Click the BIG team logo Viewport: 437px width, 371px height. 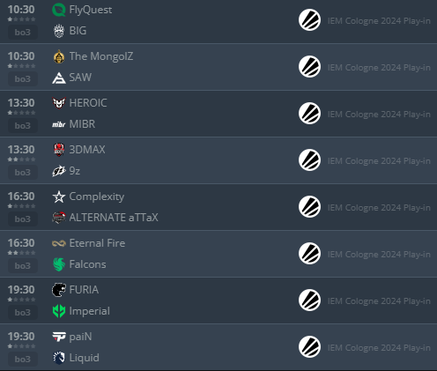tap(59, 31)
